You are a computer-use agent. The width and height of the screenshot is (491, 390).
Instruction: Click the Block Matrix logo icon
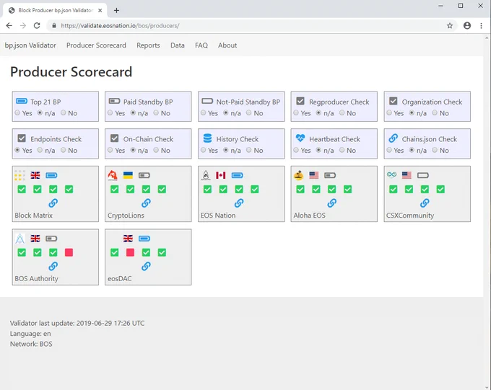click(x=19, y=175)
